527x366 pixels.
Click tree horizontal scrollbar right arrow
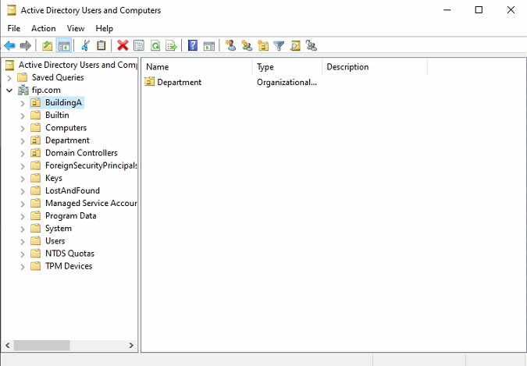pyautogui.click(x=131, y=345)
